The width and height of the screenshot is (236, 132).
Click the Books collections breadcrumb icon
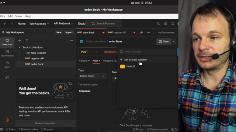click(x=81, y=41)
